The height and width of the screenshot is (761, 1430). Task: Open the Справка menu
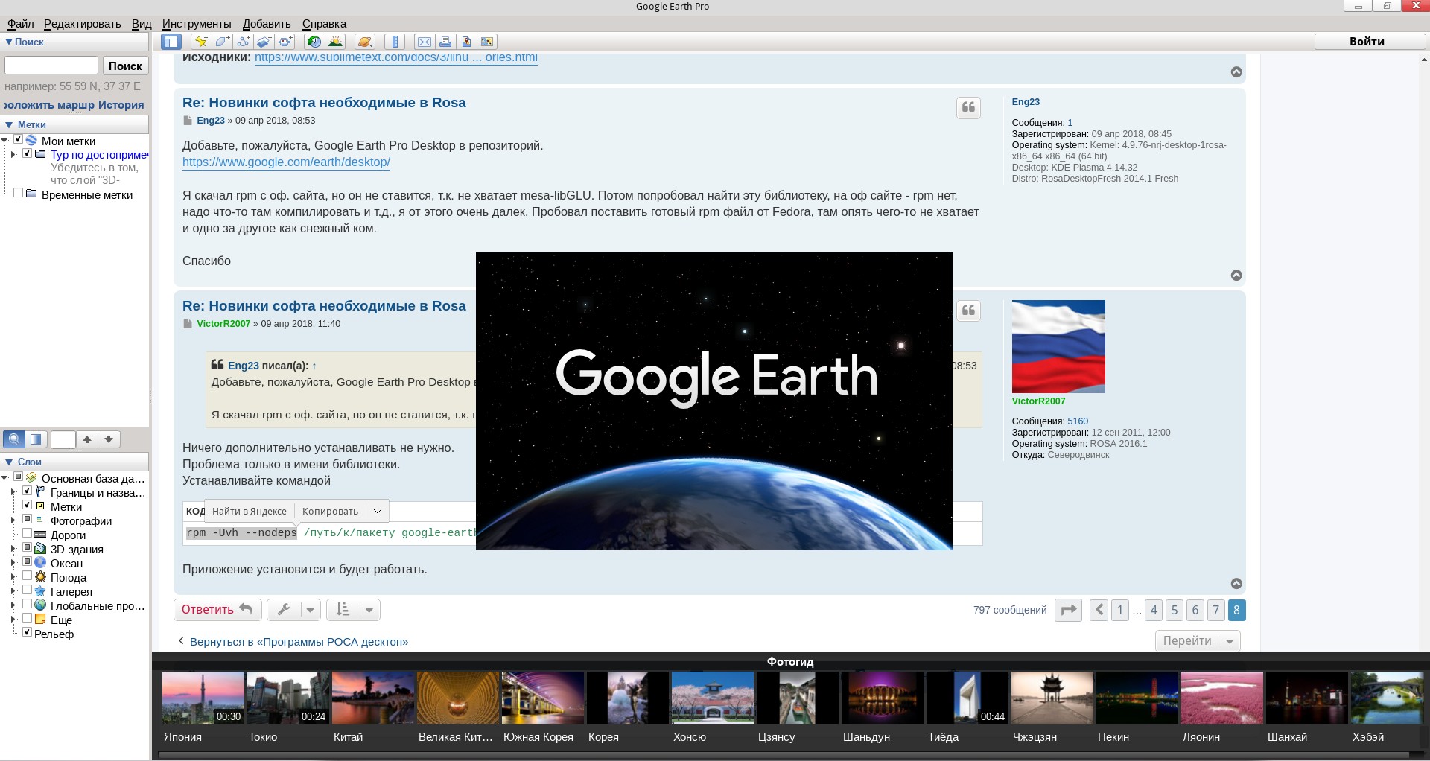click(x=324, y=24)
